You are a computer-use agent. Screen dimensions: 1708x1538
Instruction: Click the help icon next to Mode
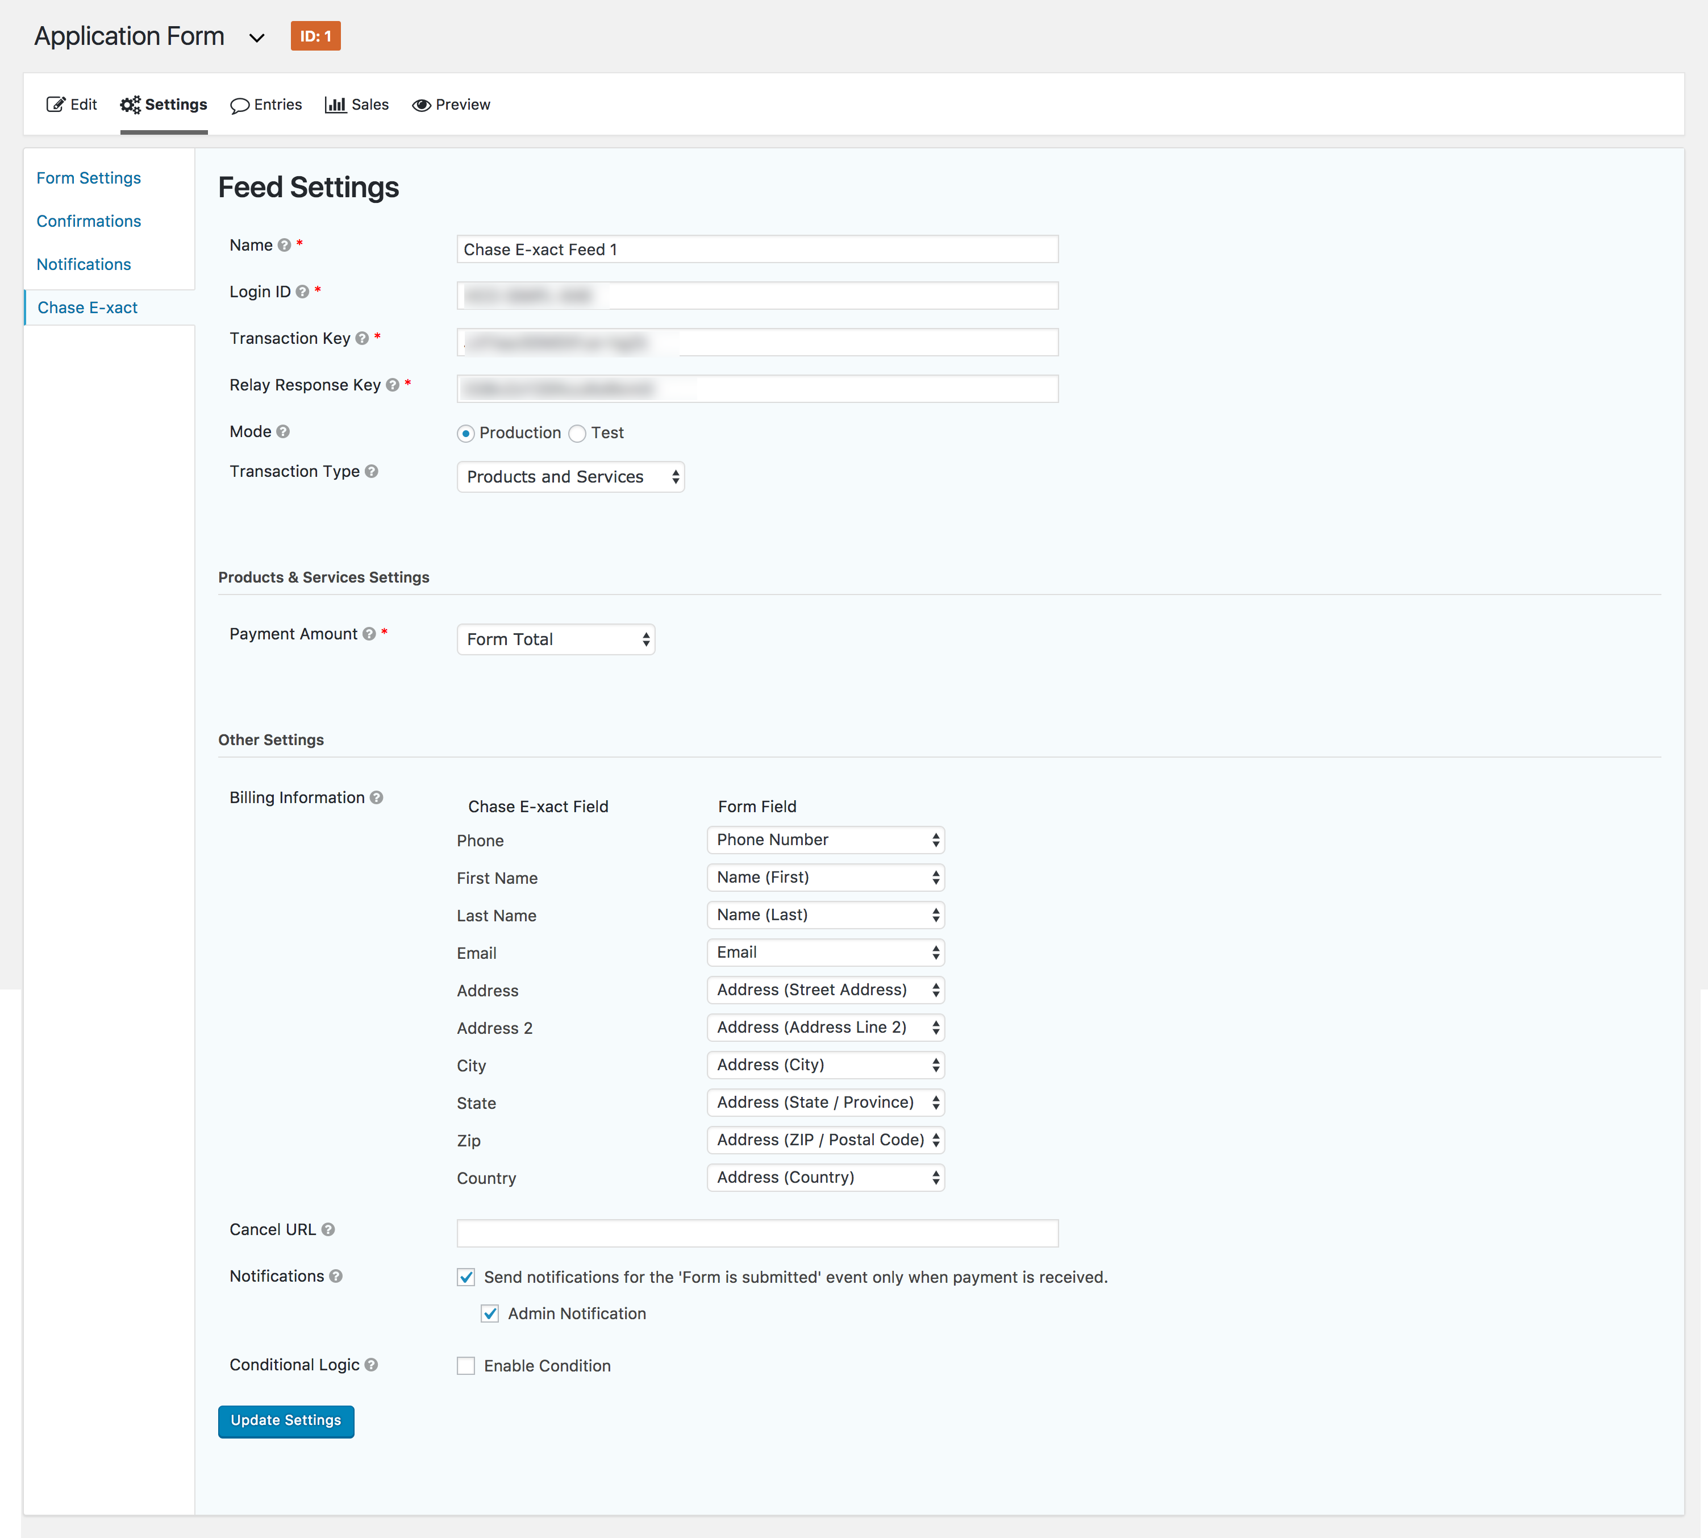(x=283, y=431)
